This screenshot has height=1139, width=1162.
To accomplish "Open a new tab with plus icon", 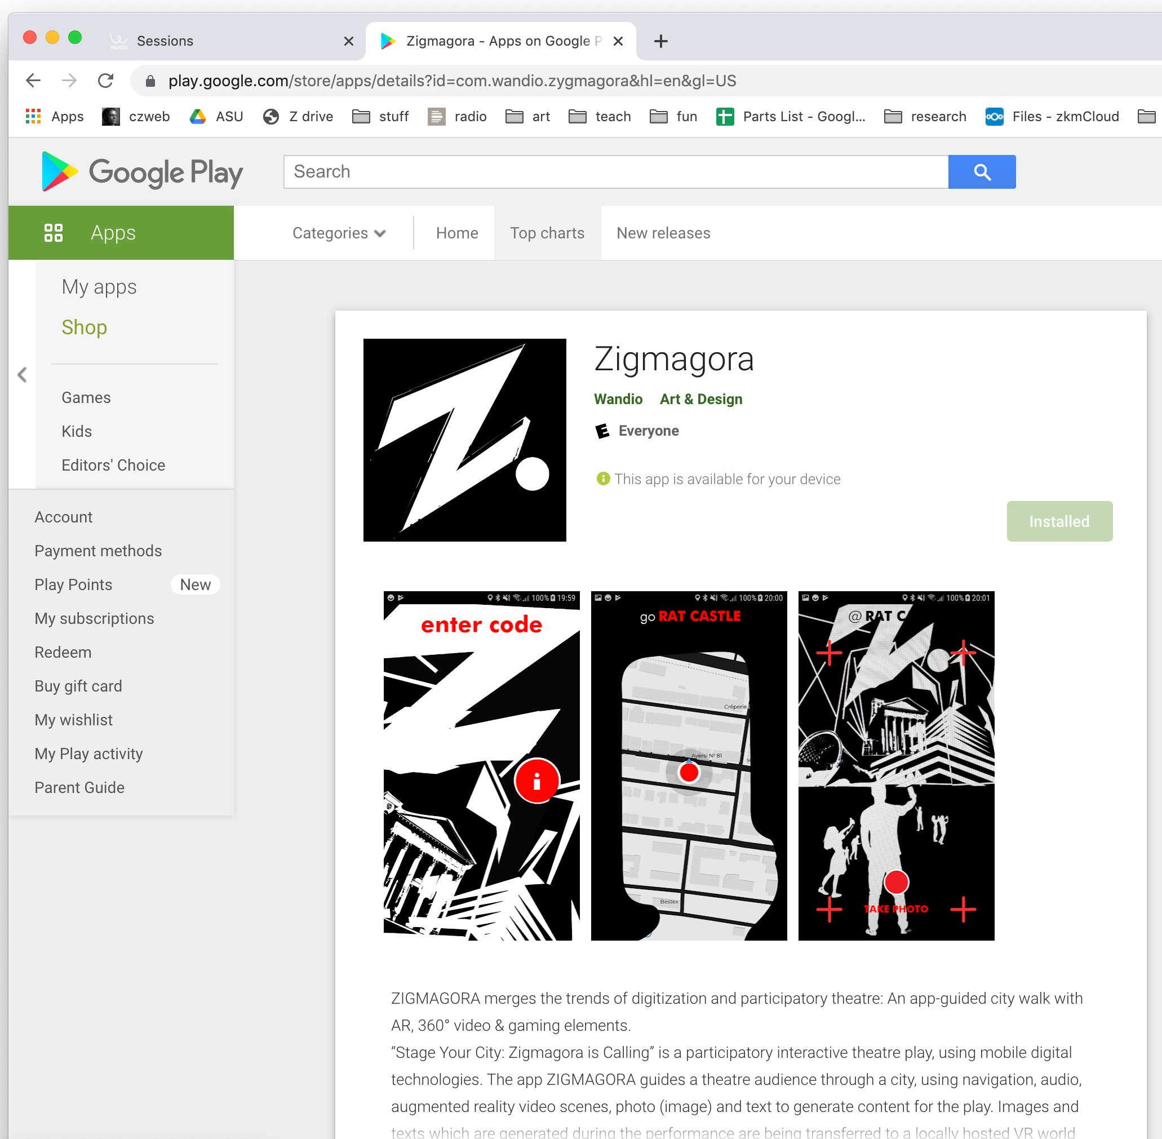I will pyautogui.click(x=660, y=41).
